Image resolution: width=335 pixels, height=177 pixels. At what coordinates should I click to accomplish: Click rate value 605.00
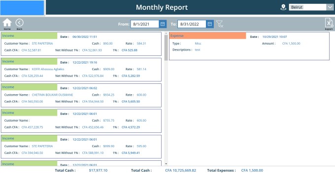point(141,121)
